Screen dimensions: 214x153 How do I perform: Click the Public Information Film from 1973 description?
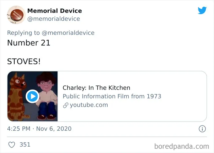coord(112,97)
